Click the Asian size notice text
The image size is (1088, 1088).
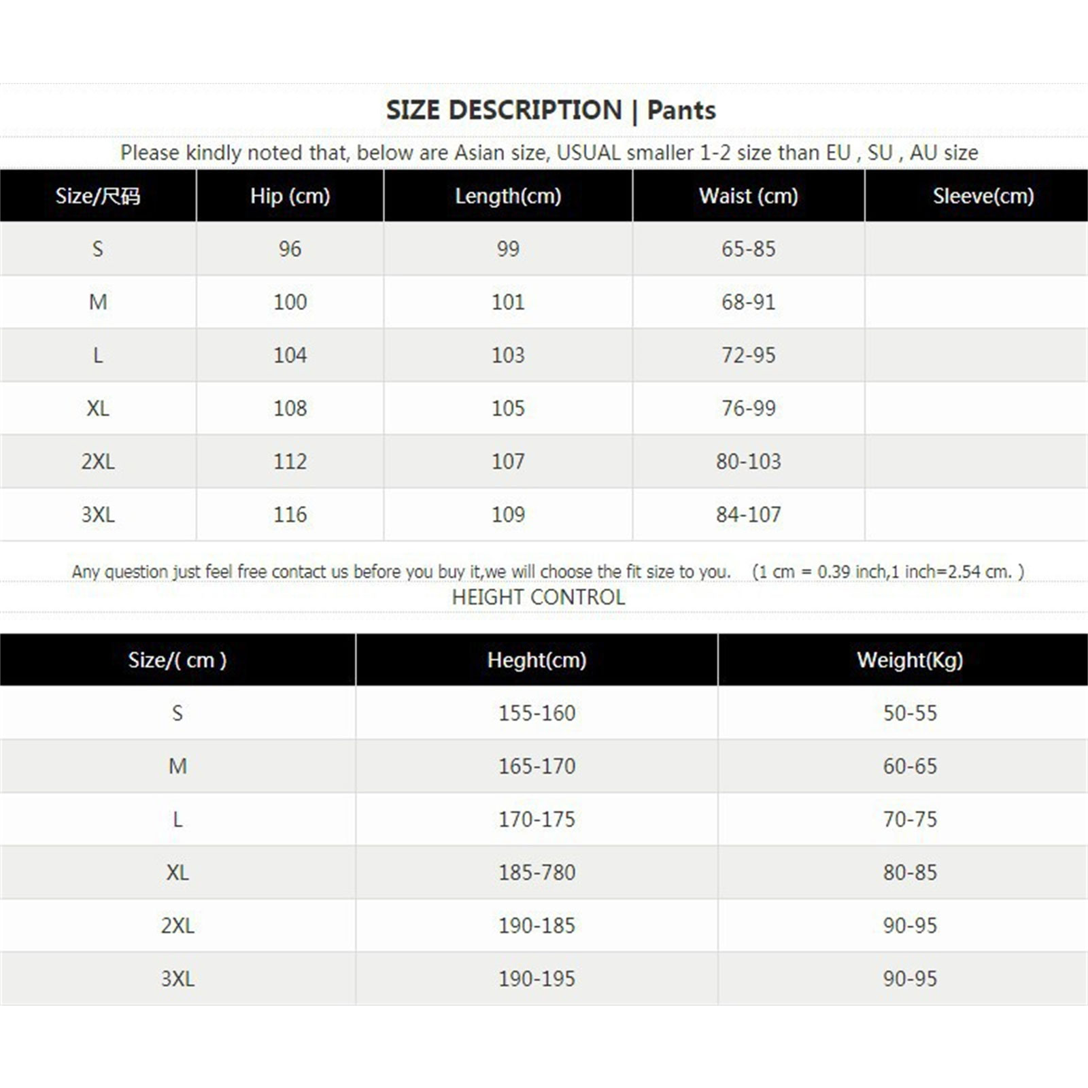(x=549, y=152)
